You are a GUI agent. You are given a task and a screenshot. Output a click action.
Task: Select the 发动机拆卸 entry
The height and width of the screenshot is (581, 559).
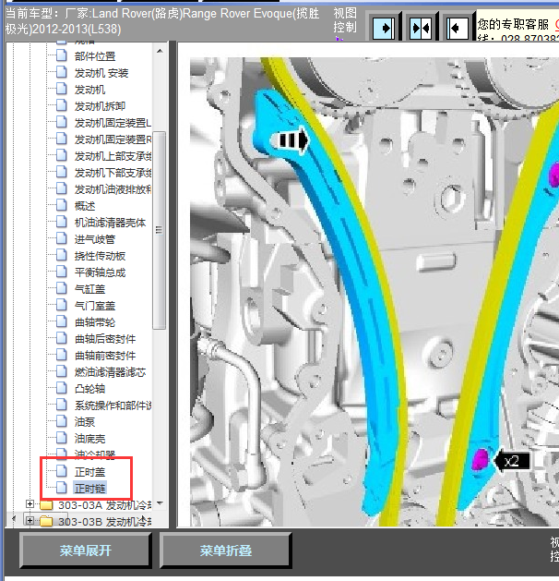click(x=100, y=106)
